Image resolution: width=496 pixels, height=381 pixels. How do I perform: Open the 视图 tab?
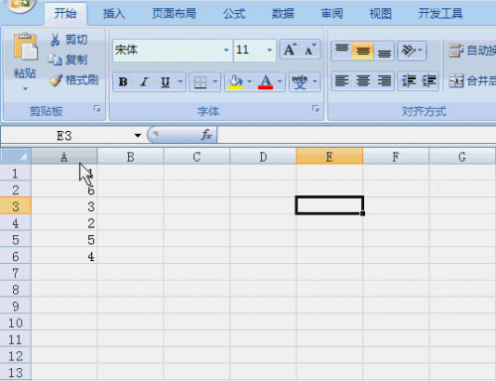[380, 14]
